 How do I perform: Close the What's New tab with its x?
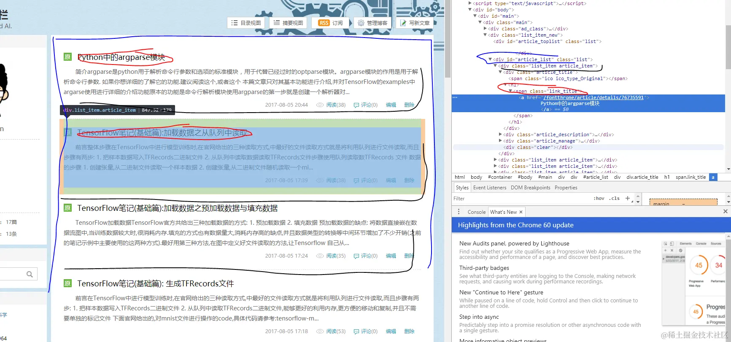[521, 212]
